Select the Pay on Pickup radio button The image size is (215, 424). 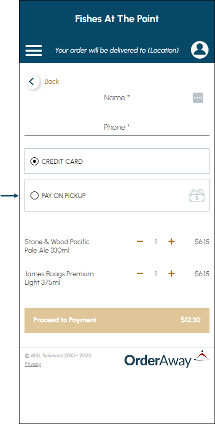[x=34, y=195]
